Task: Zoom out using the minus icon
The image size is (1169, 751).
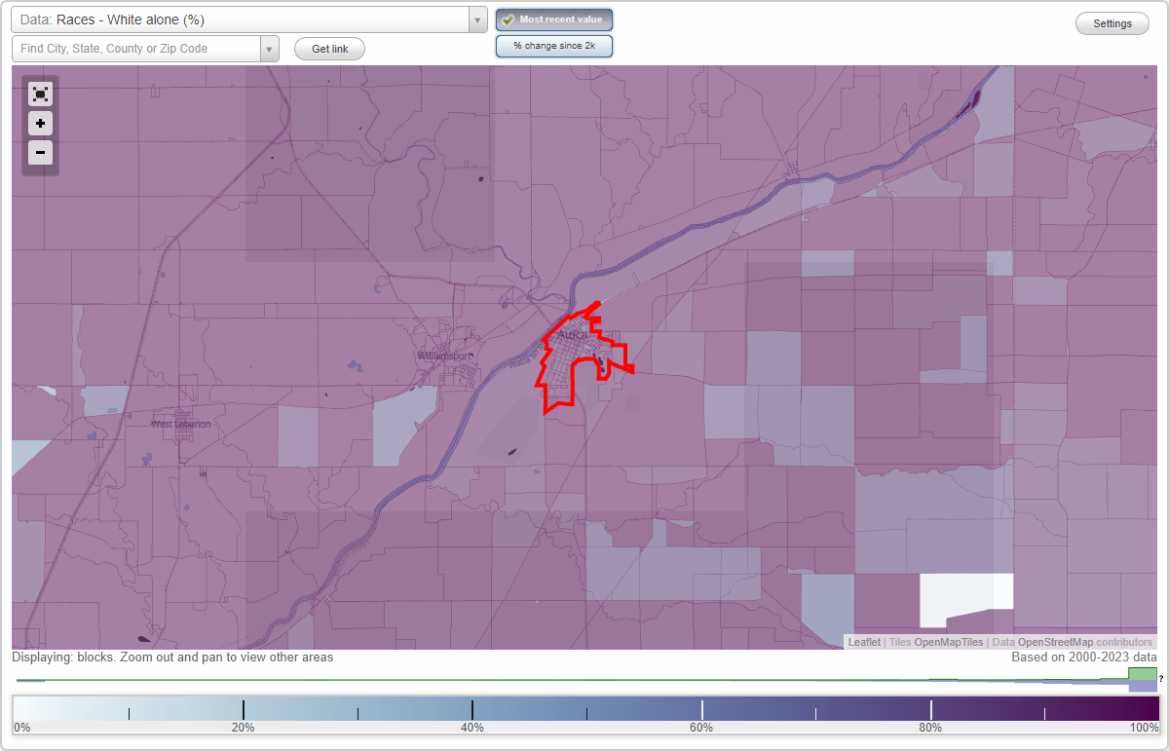Action: (x=40, y=152)
